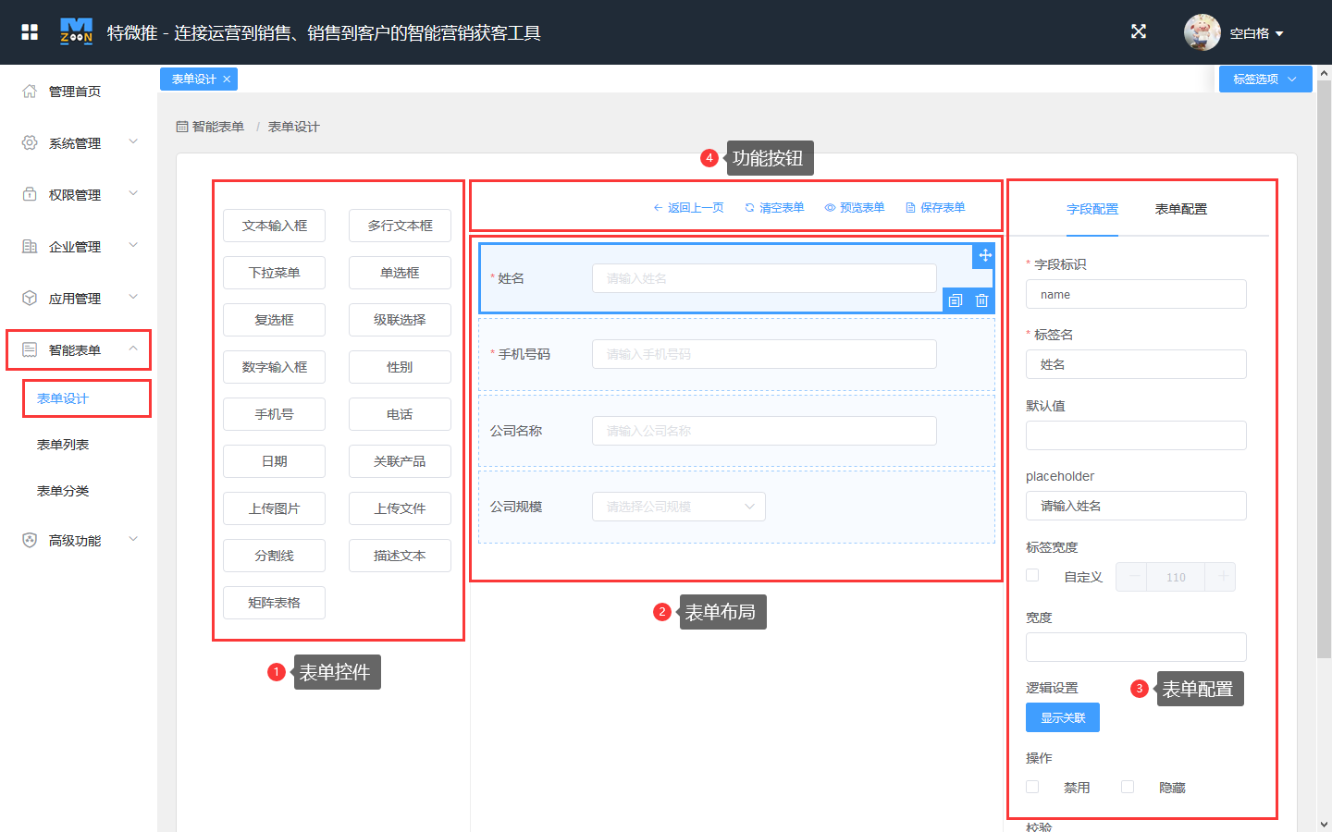Click the MZOON logo
The width and height of the screenshot is (1332, 832).
coord(76,31)
